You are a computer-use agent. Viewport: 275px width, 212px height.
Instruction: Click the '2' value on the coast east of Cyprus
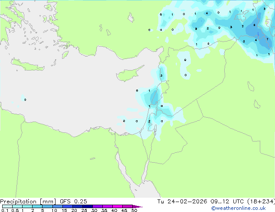pyautogui.click(x=161, y=76)
